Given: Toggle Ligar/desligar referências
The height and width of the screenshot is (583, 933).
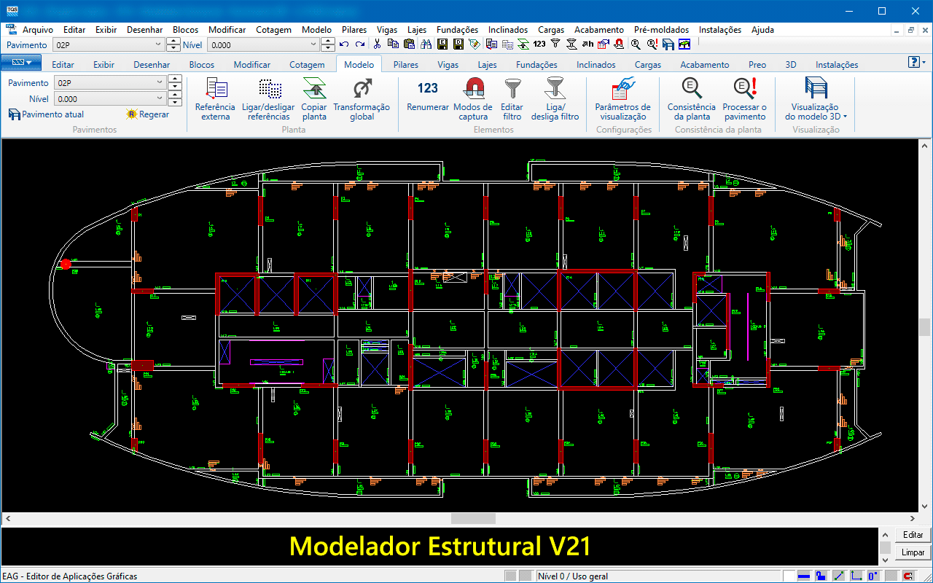Looking at the screenshot, I should click(x=268, y=99).
